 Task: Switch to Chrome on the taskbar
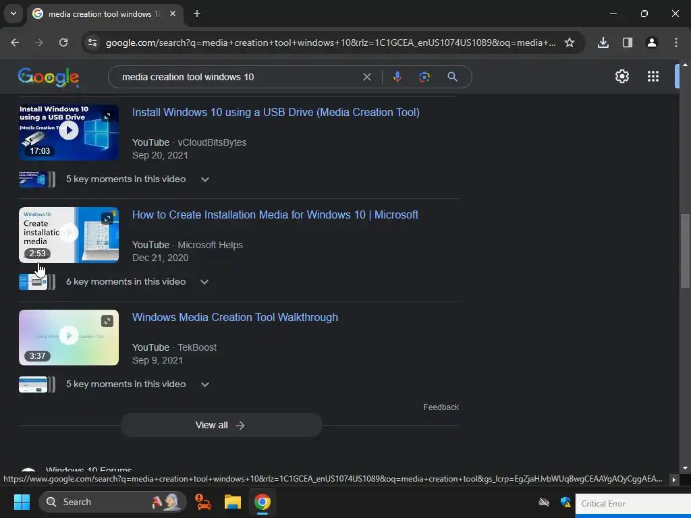(262, 502)
